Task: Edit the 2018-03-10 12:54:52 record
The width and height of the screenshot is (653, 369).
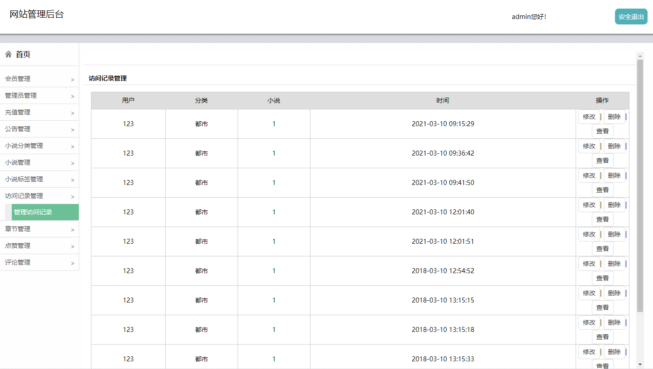Action: click(589, 264)
